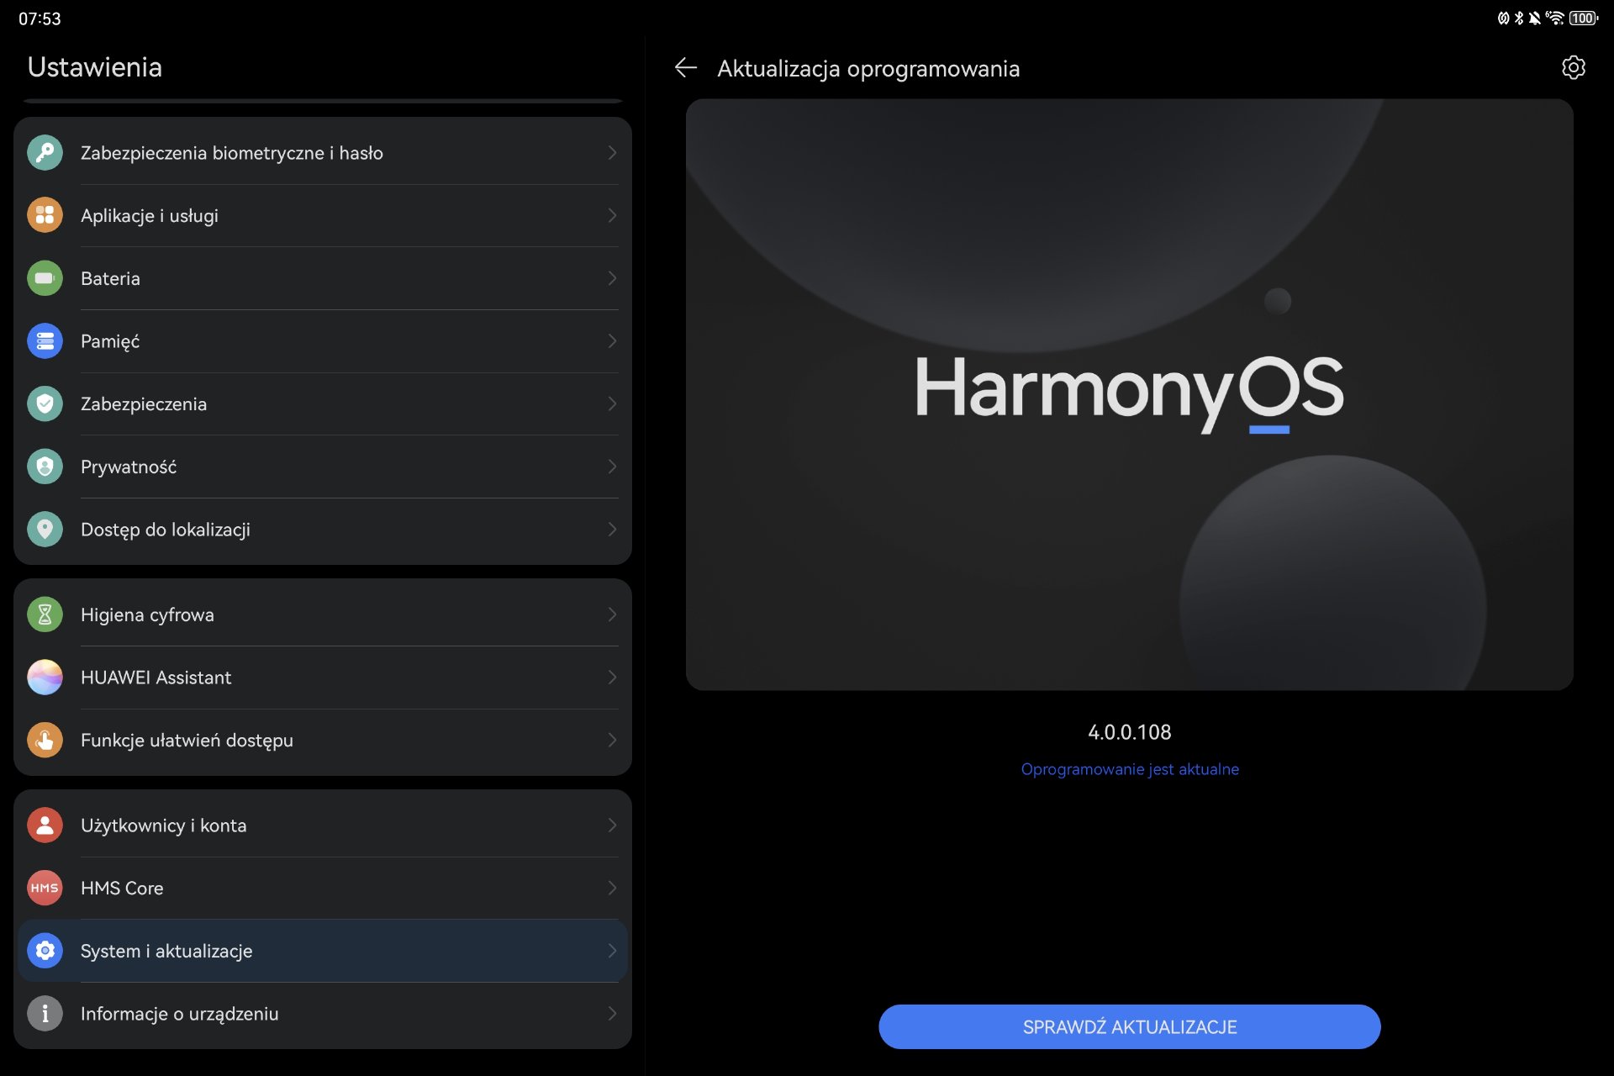Click the accessibility hand touch icon
The height and width of the screenshot is (1076, 1614).
45,740
